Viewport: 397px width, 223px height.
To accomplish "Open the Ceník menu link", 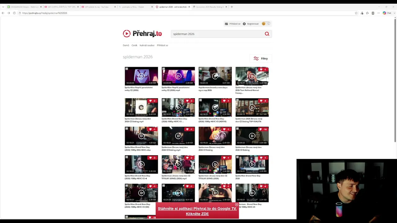I will tap(134, 45).
